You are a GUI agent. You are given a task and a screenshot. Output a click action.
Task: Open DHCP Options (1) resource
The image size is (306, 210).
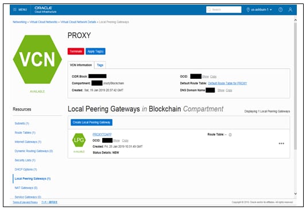click(26, 169)
